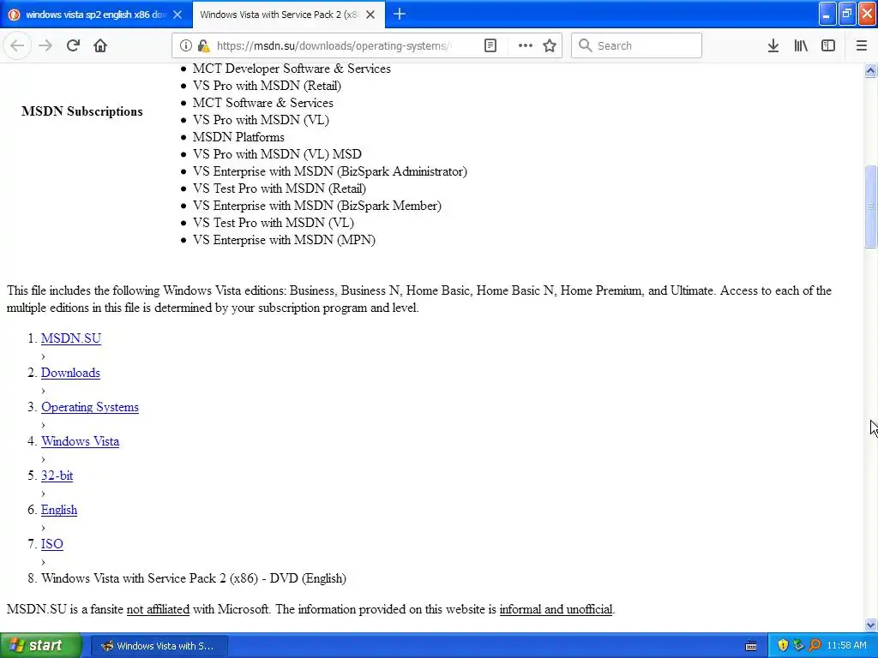This screenshot has width=878, height=658.
Task: Select the 'MSDN Subscriptions' heading text
Action: point(82,111)
